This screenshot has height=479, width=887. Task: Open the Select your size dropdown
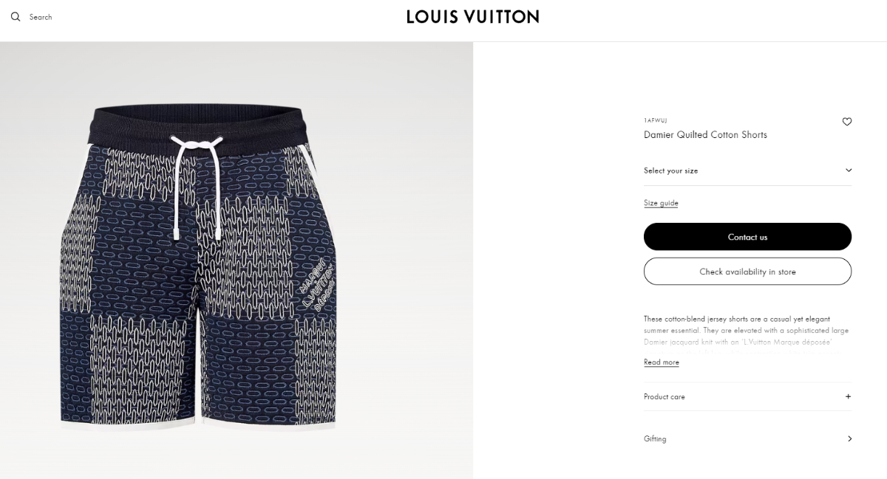747,170
